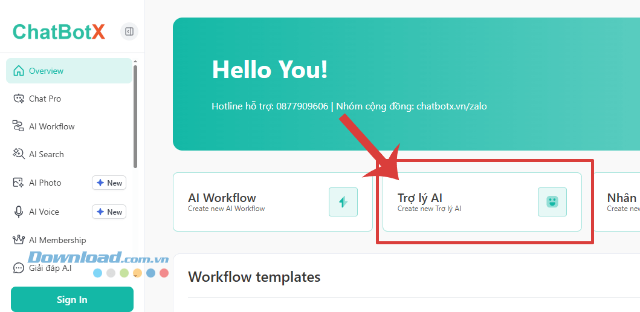Image resolution: width=640 pixels, height=312 pixels.
Task: Click the AI Search sidebar icon
Action: [19, 154]
